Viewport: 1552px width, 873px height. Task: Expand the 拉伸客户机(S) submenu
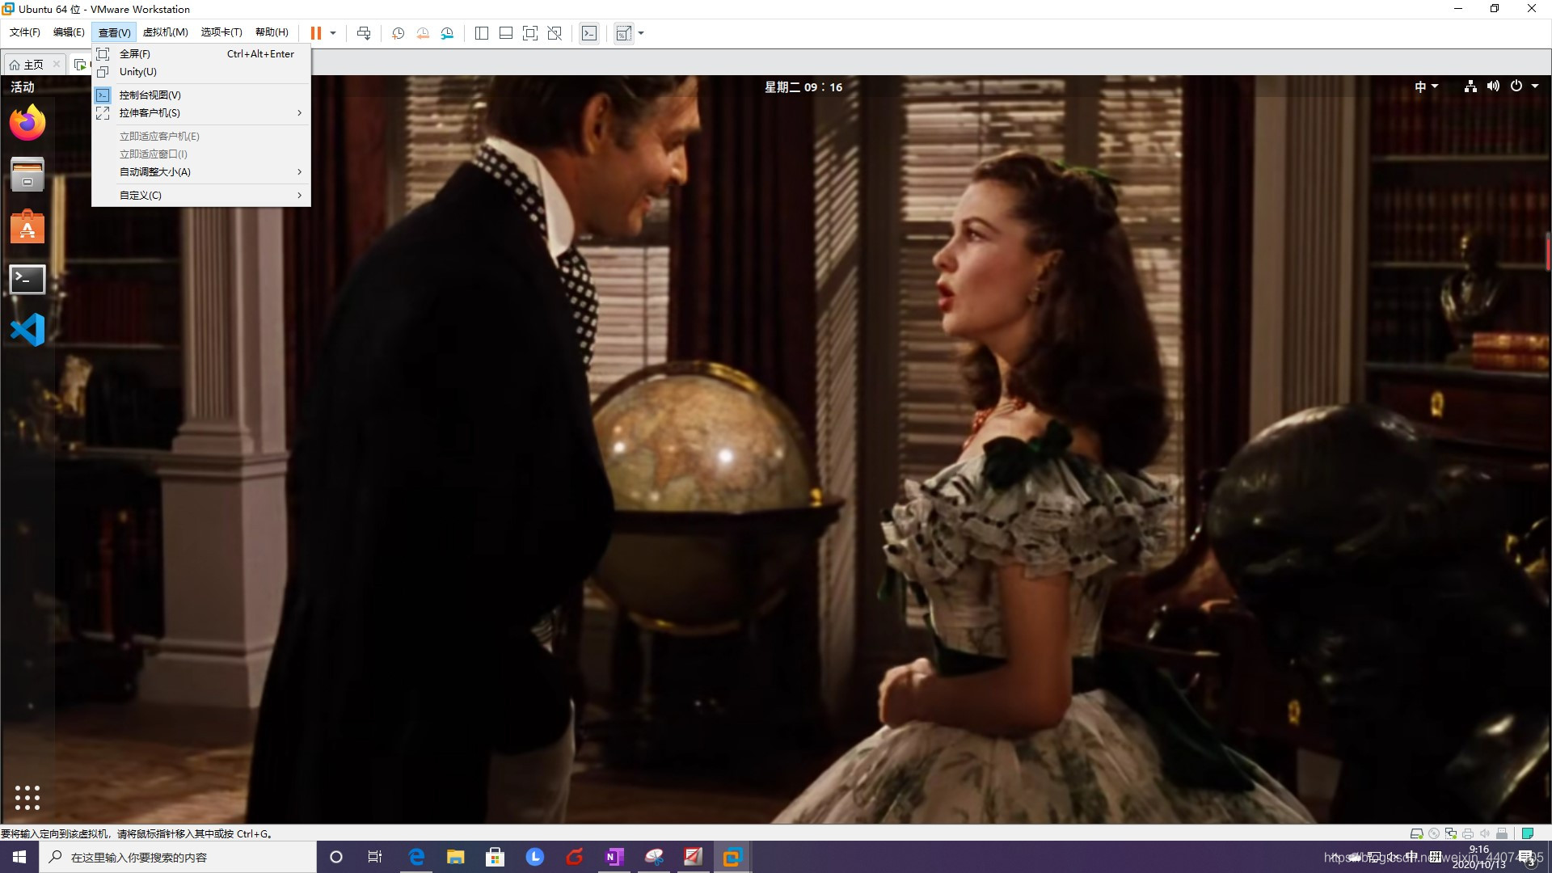201,113
